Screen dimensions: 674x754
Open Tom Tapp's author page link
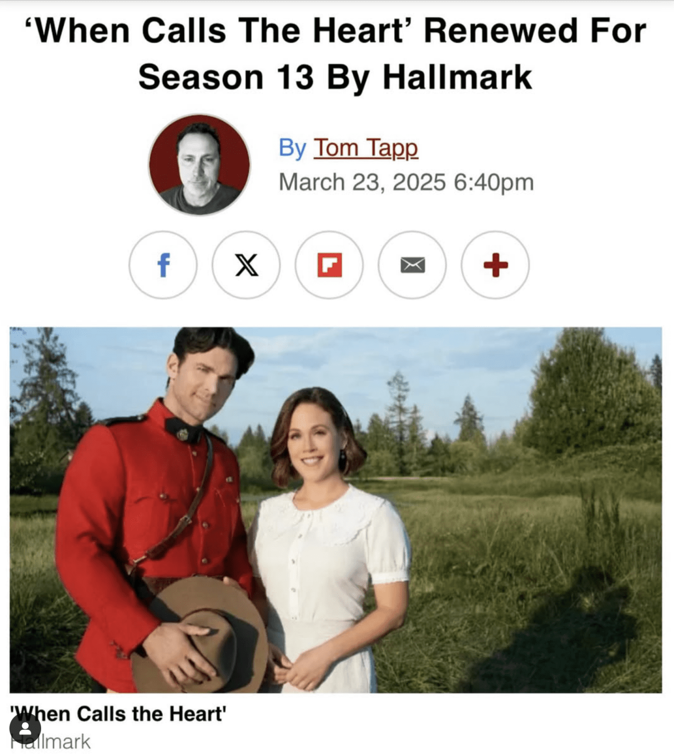[x=366, y=148]
